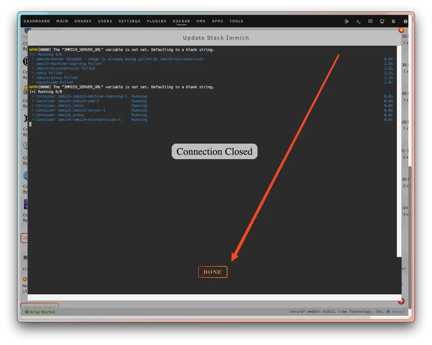Click the system info monitor icon
This screenshot has height=345, width=432.
(x=382, y=21)
